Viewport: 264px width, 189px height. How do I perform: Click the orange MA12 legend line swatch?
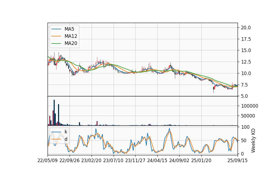coord(56,36)
